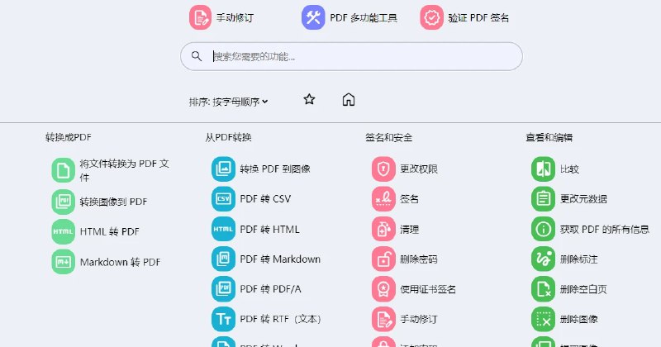
Task: Focus the 搜索您需要的功能 search field
Action: click(x=351, y=56)
